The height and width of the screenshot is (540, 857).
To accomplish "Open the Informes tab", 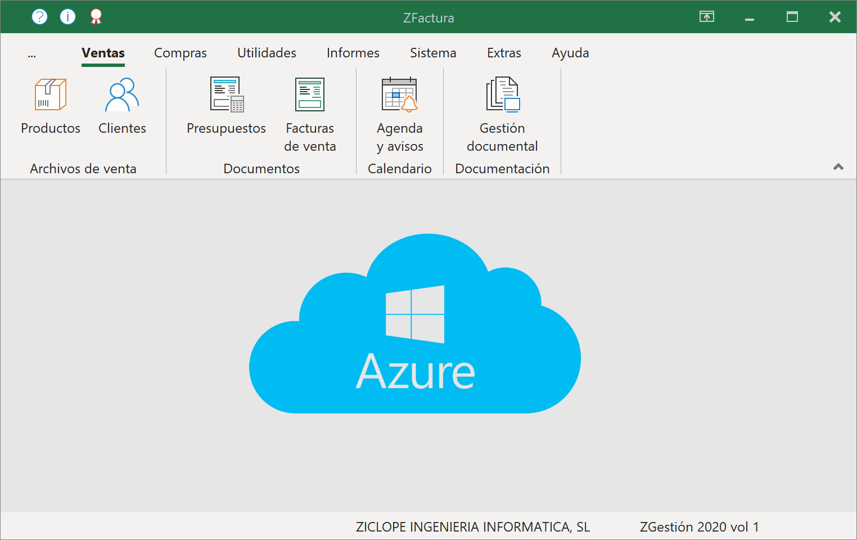I will 353,53.
